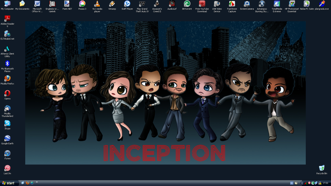This screenshot has width=331, height=186.
Task: Open the Windows Start menu
Action: click(8, 183)
